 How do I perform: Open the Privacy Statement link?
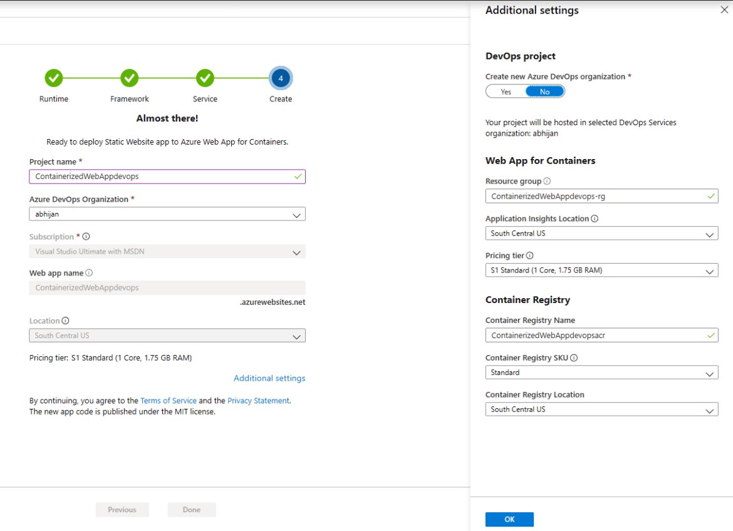[258, 401]
